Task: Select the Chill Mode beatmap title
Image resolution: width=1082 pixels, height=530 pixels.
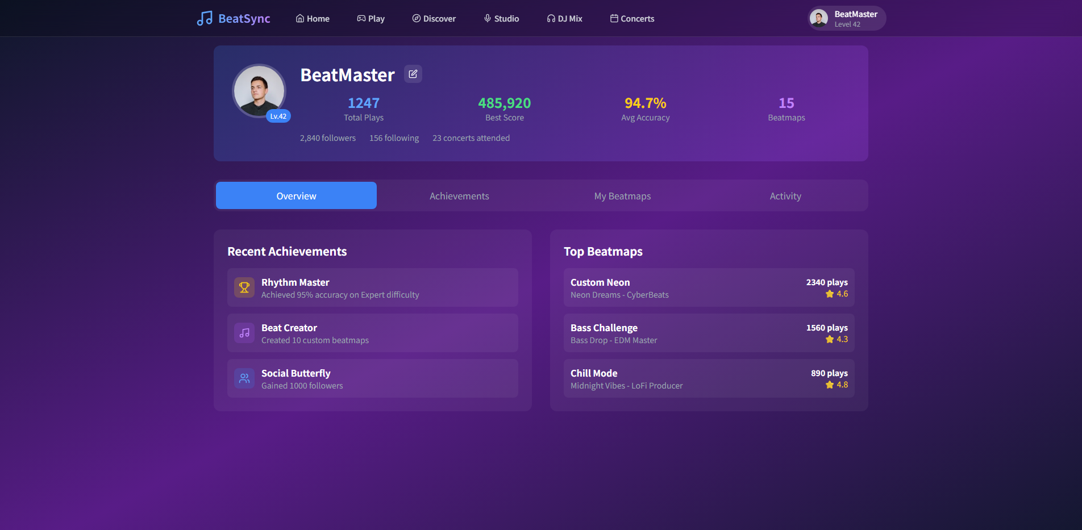Action: (594, 373)
